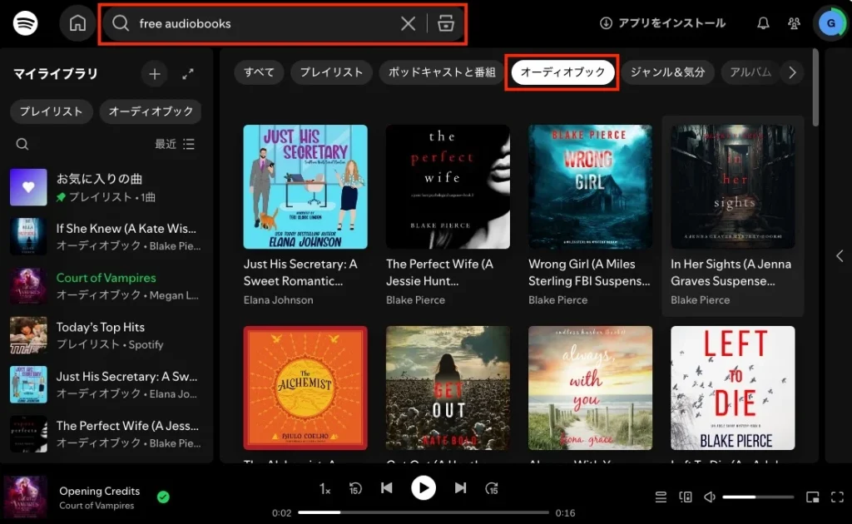Screen dimensions: 852x524
Task: Filter library by プレイリスト chip
Action: pos(51,111)
